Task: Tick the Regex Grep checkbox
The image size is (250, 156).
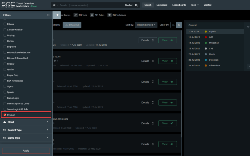Action: pos(5,75)
